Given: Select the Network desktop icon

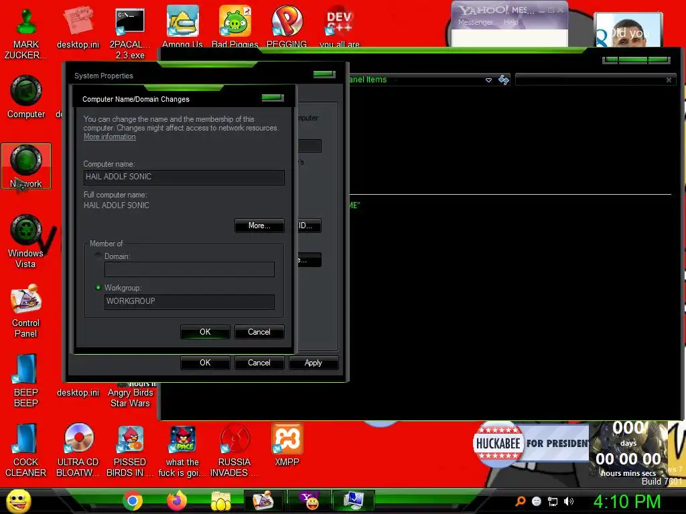Looking at the screenshot, I should pos(26,167).
